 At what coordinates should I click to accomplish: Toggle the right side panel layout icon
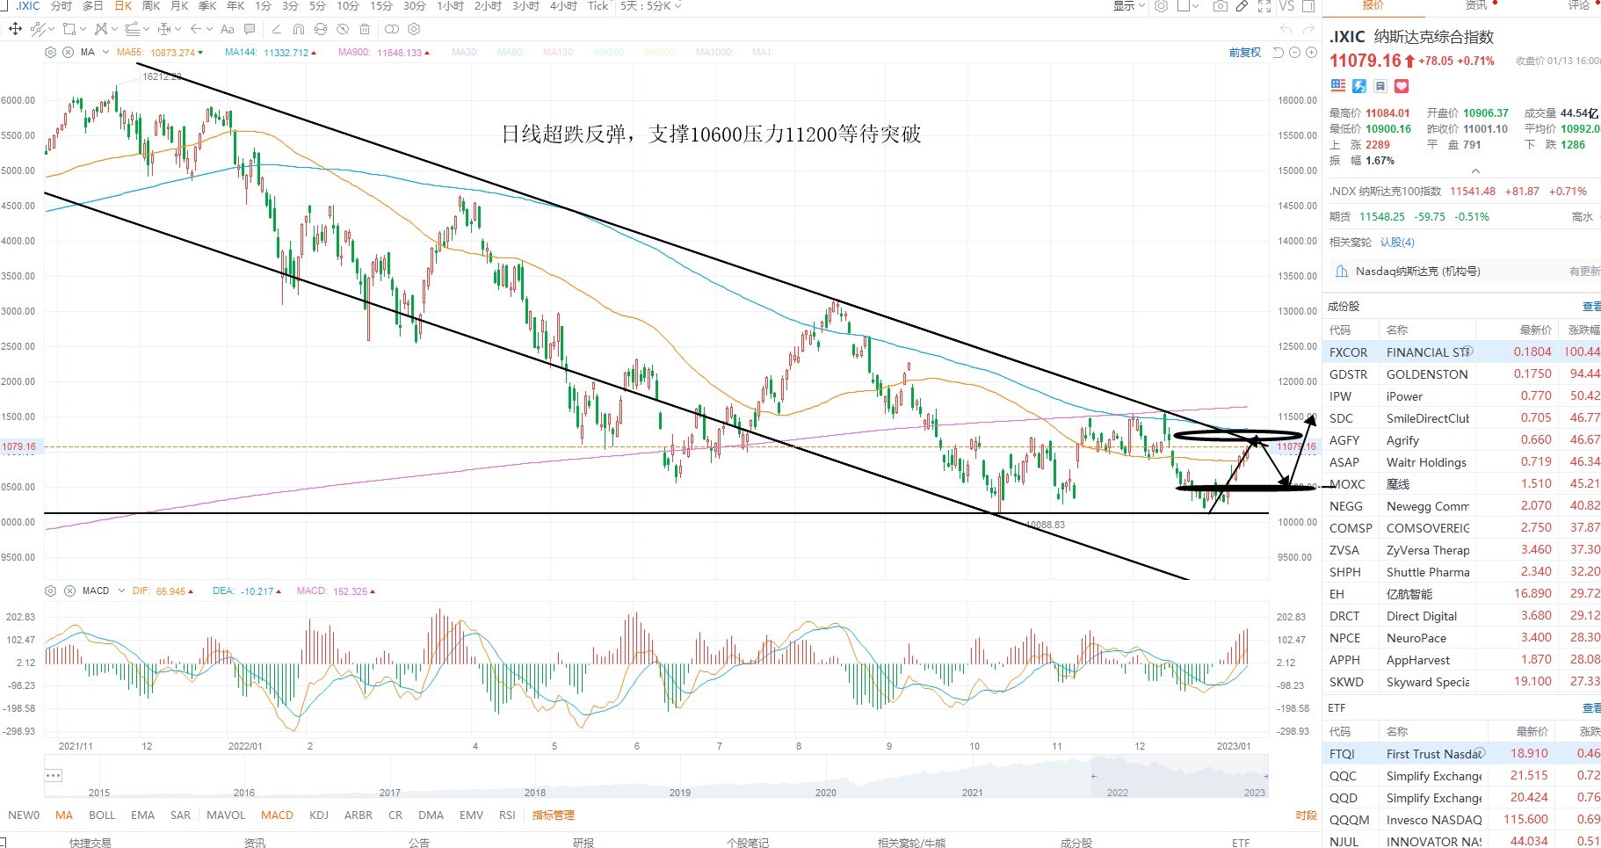(x=1308, y=6)
